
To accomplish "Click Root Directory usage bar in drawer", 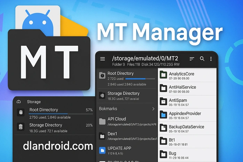I will [140, 79].
